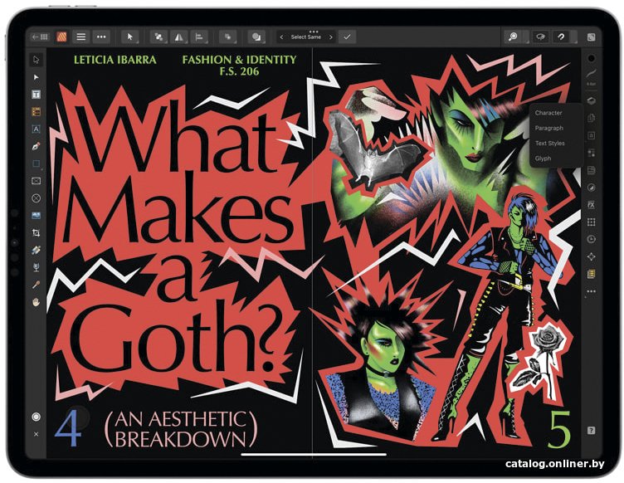Select the Frame Text tool
Image resolution: width=624 pixels, height=483 pixels.
[x=36, y=94]
